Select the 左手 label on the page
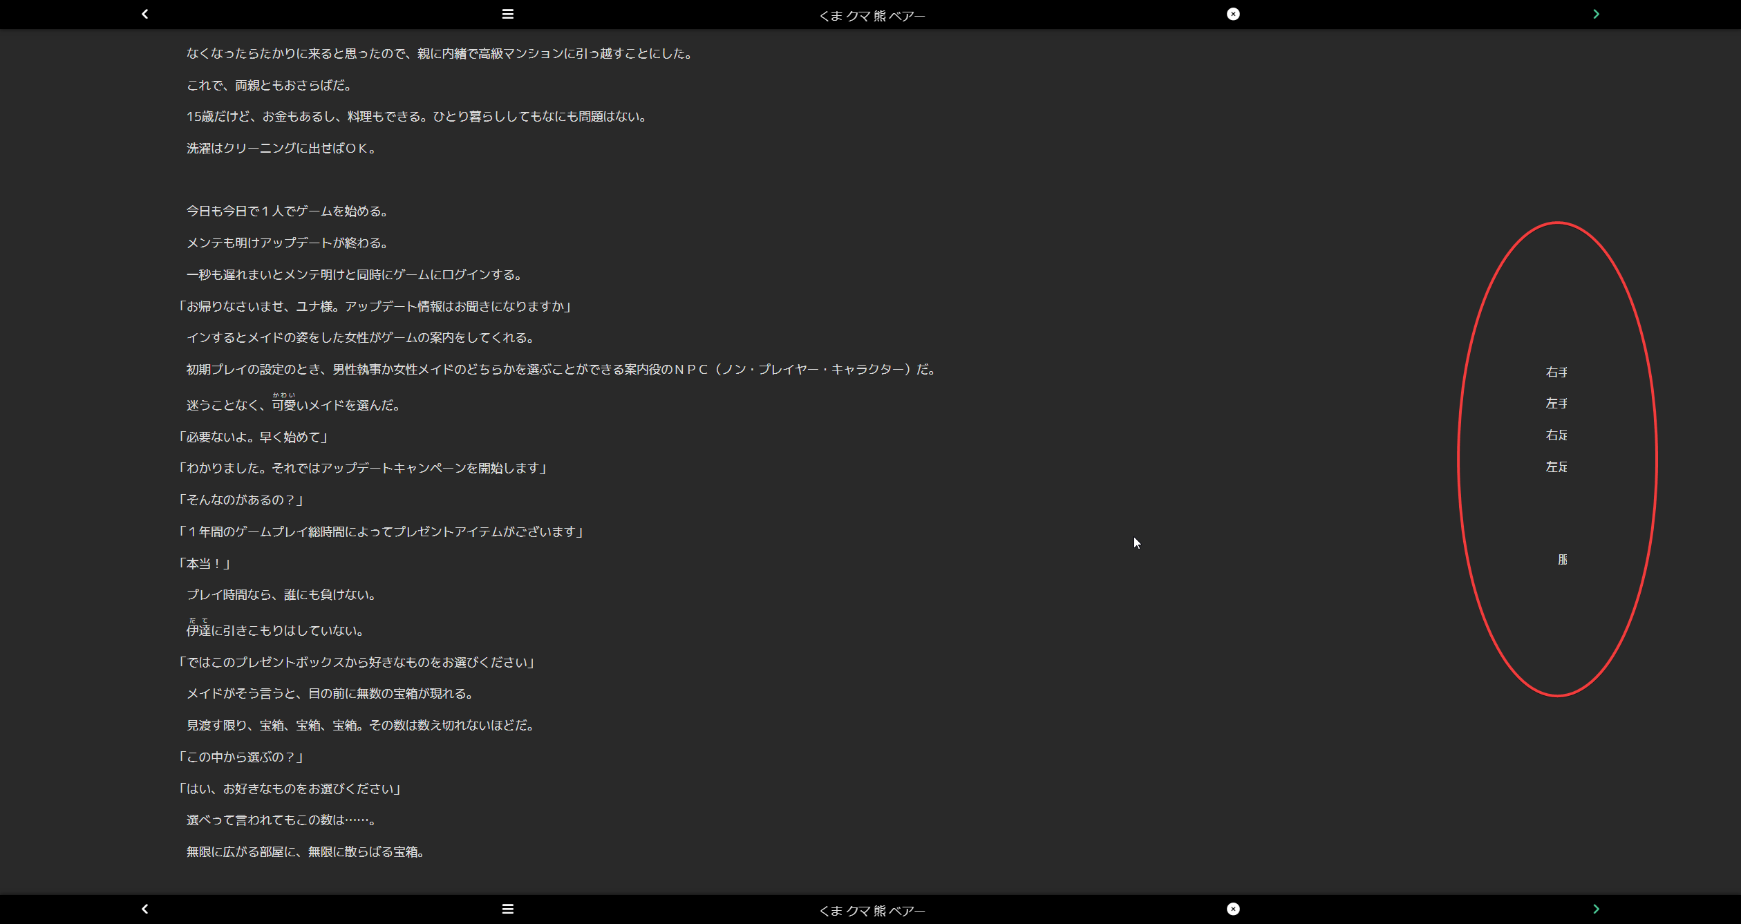Screen dimensions: 1741x924 (x=1557, y=403)
